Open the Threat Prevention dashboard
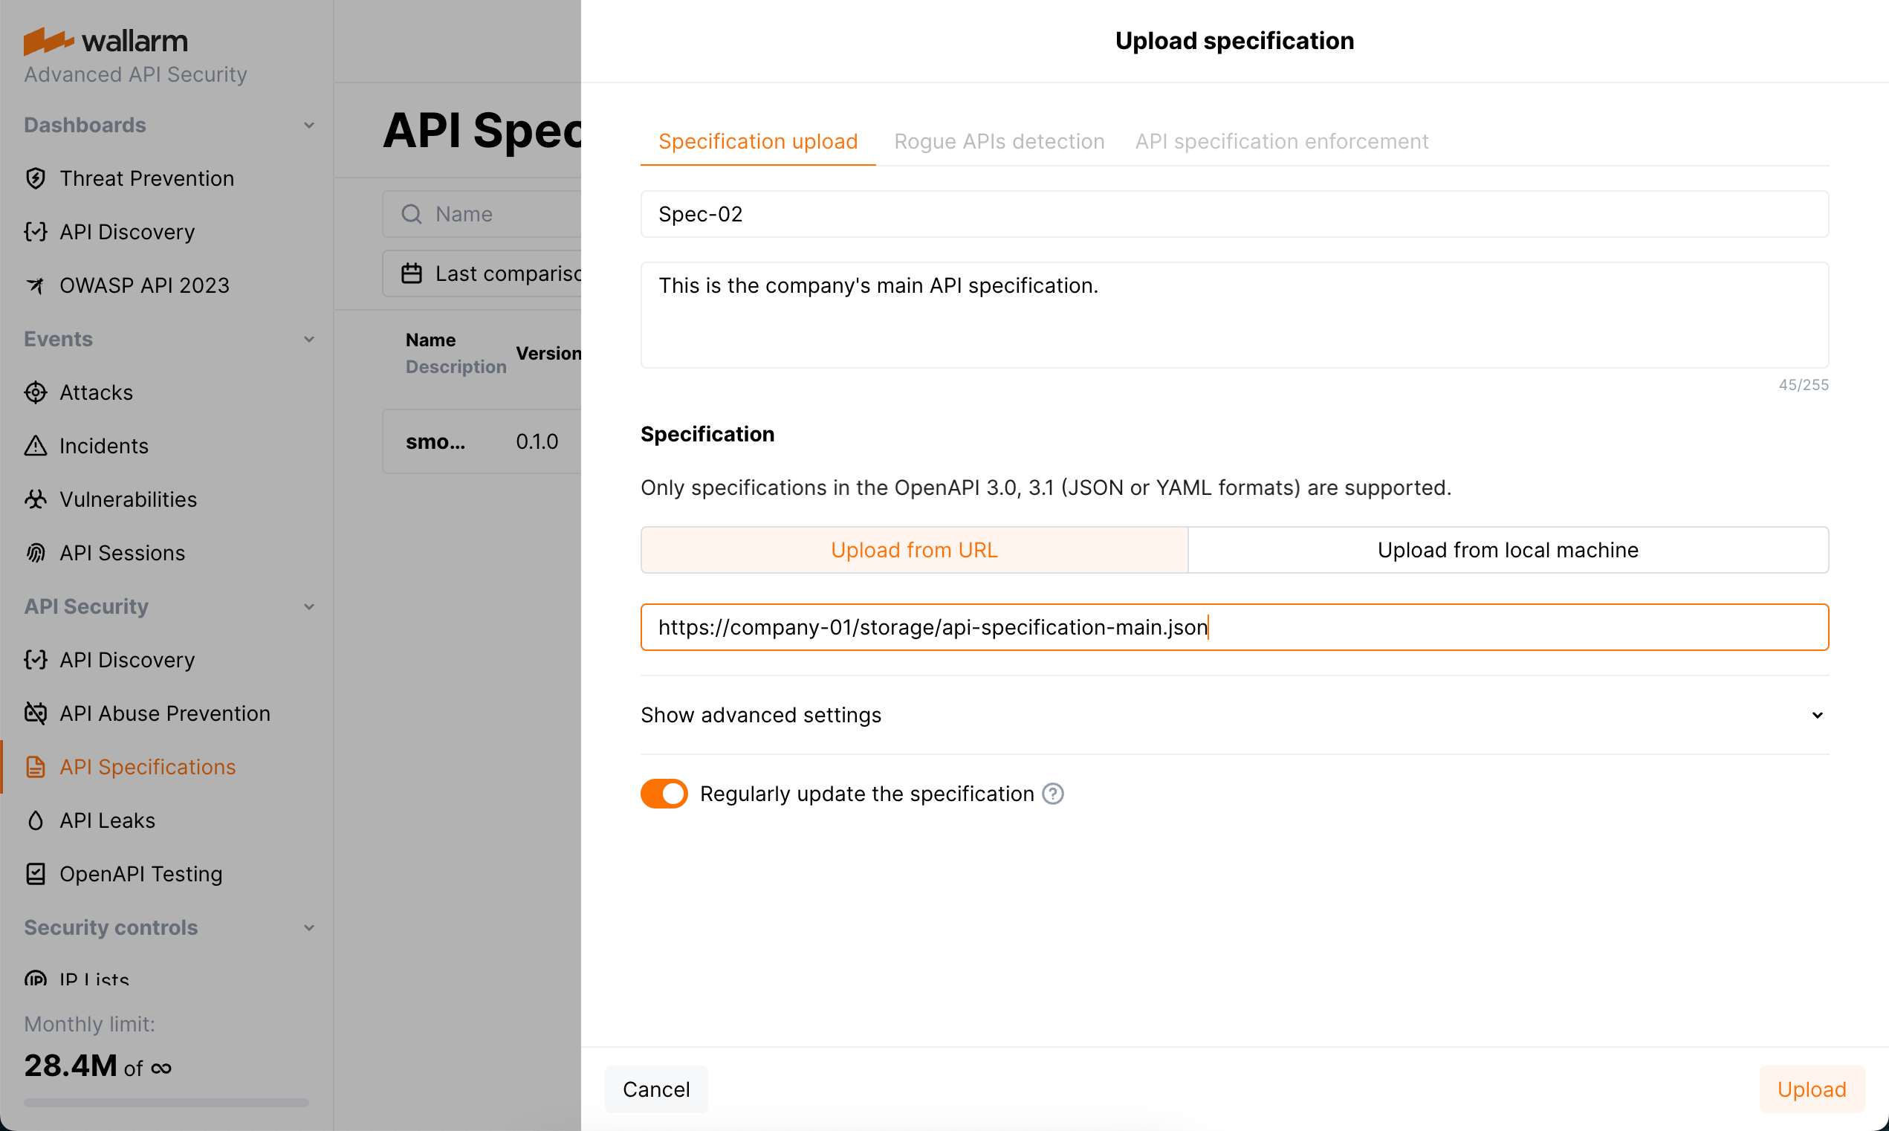Viewport: 1889px width, 1131px height. [x=146, y=178]
